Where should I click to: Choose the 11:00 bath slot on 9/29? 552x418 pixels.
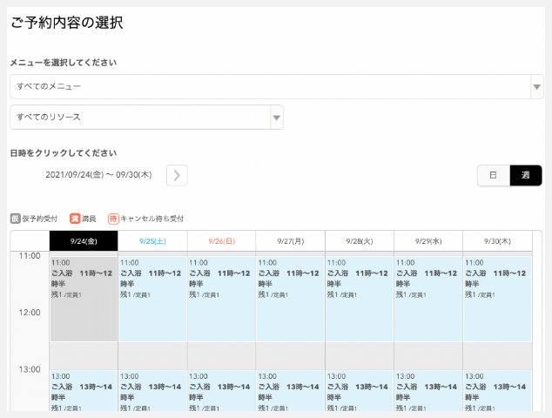coord(428,299)
